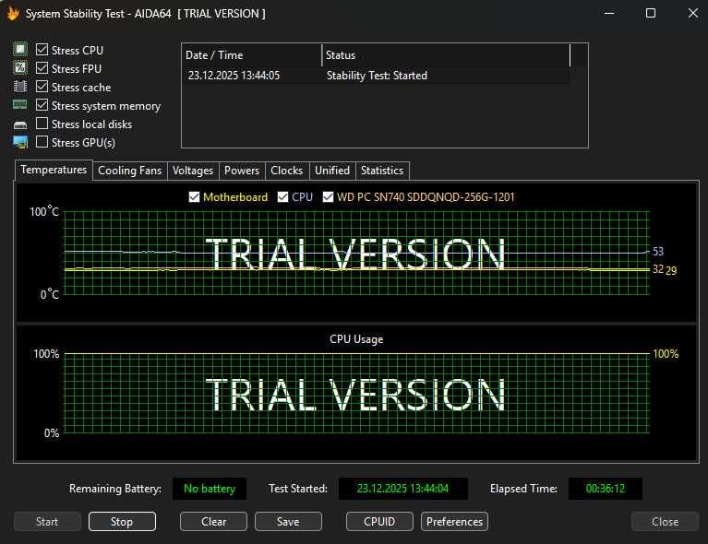Open the Powers tab

coord(242,171)
